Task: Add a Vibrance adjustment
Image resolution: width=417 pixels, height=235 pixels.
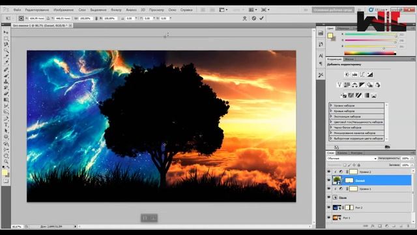Action: tap(339, 85)
